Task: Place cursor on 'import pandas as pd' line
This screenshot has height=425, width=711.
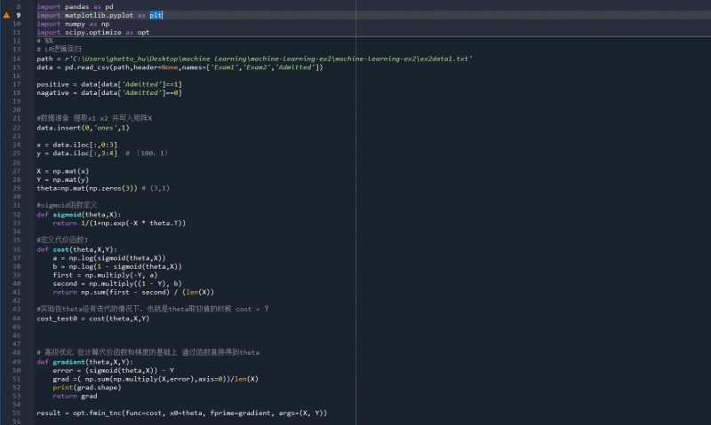Action: pos(75,6)
